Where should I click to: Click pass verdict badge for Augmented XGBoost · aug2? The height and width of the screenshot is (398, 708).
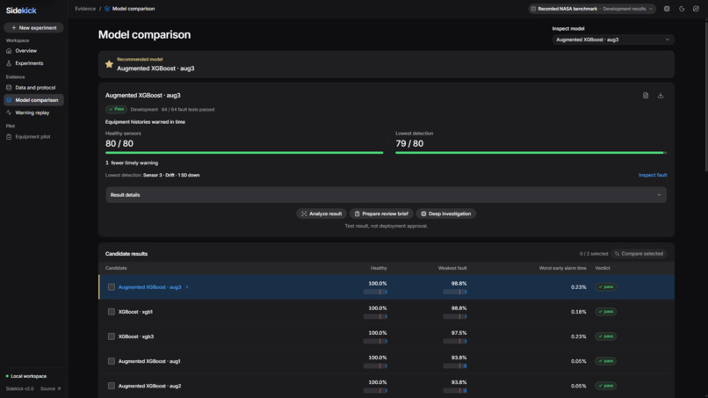pyautogui.click(x=605, y=386)
